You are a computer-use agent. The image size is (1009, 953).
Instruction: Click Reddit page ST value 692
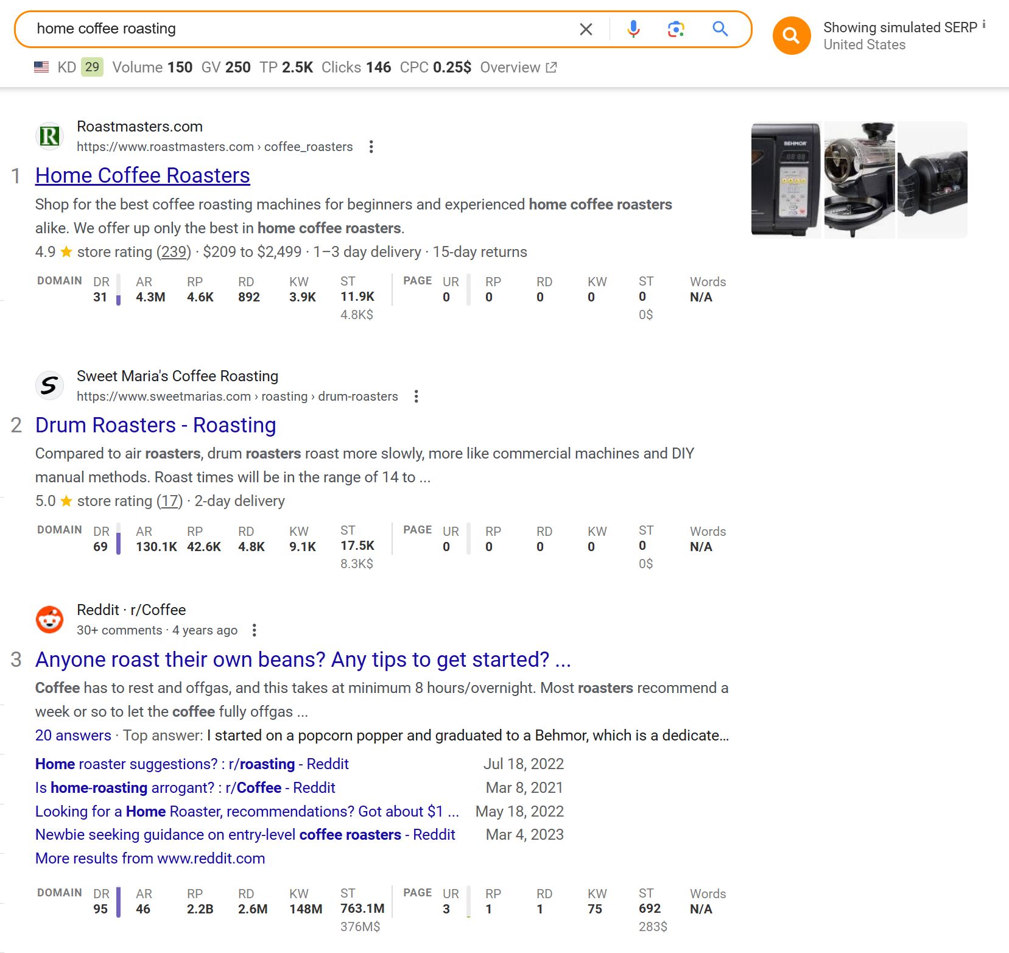coord(650,909)
